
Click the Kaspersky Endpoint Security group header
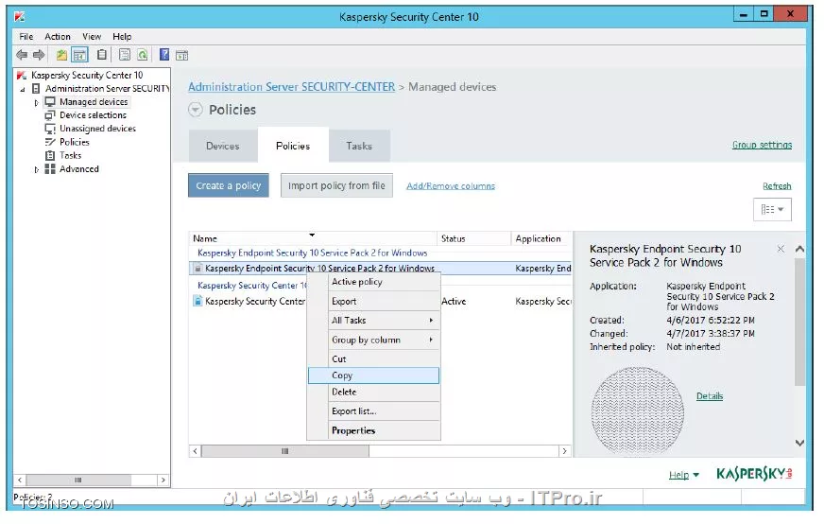click(312, 253)
